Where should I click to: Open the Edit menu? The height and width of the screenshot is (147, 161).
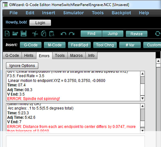click(x=30, y=13)
